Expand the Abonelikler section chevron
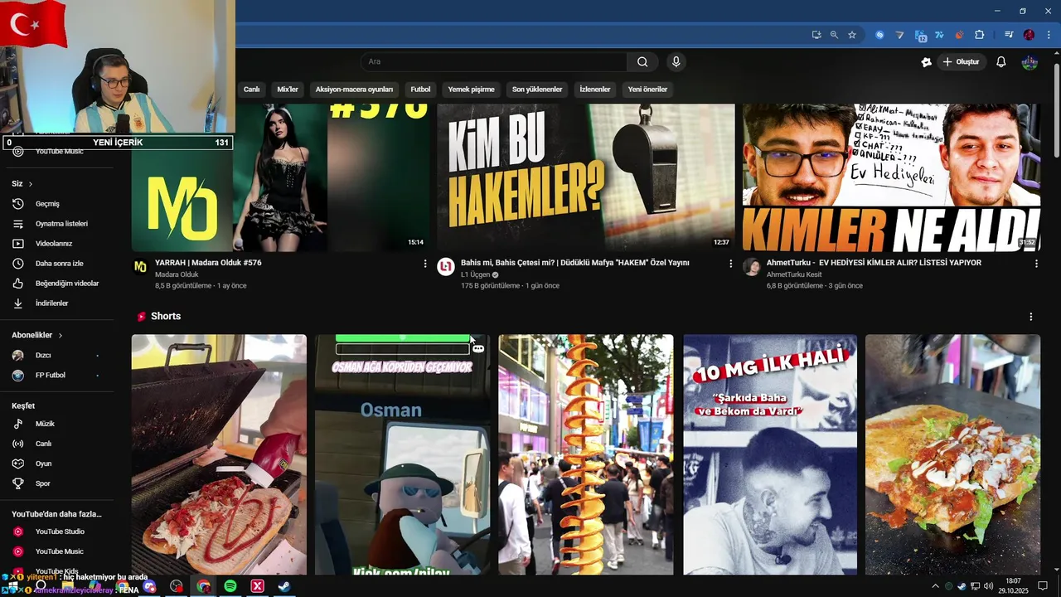This screenshot has width=1061, height=597. point(61,335)
